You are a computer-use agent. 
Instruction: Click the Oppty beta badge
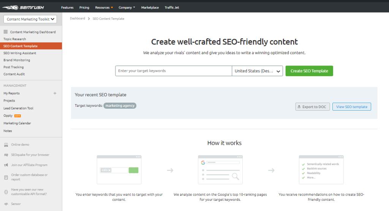click(x=17, y=116)
